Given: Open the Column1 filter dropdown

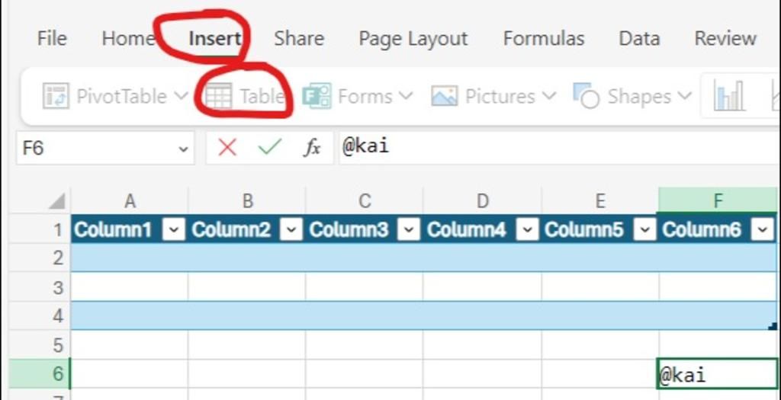Looking at the screenshot, I should pyautogui.click(x=175, y=229).
